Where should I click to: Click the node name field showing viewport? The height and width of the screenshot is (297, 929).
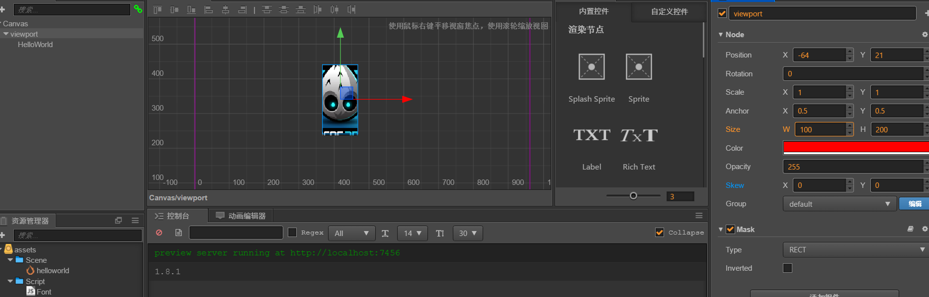pyautogui.click(x=822, y=13)
